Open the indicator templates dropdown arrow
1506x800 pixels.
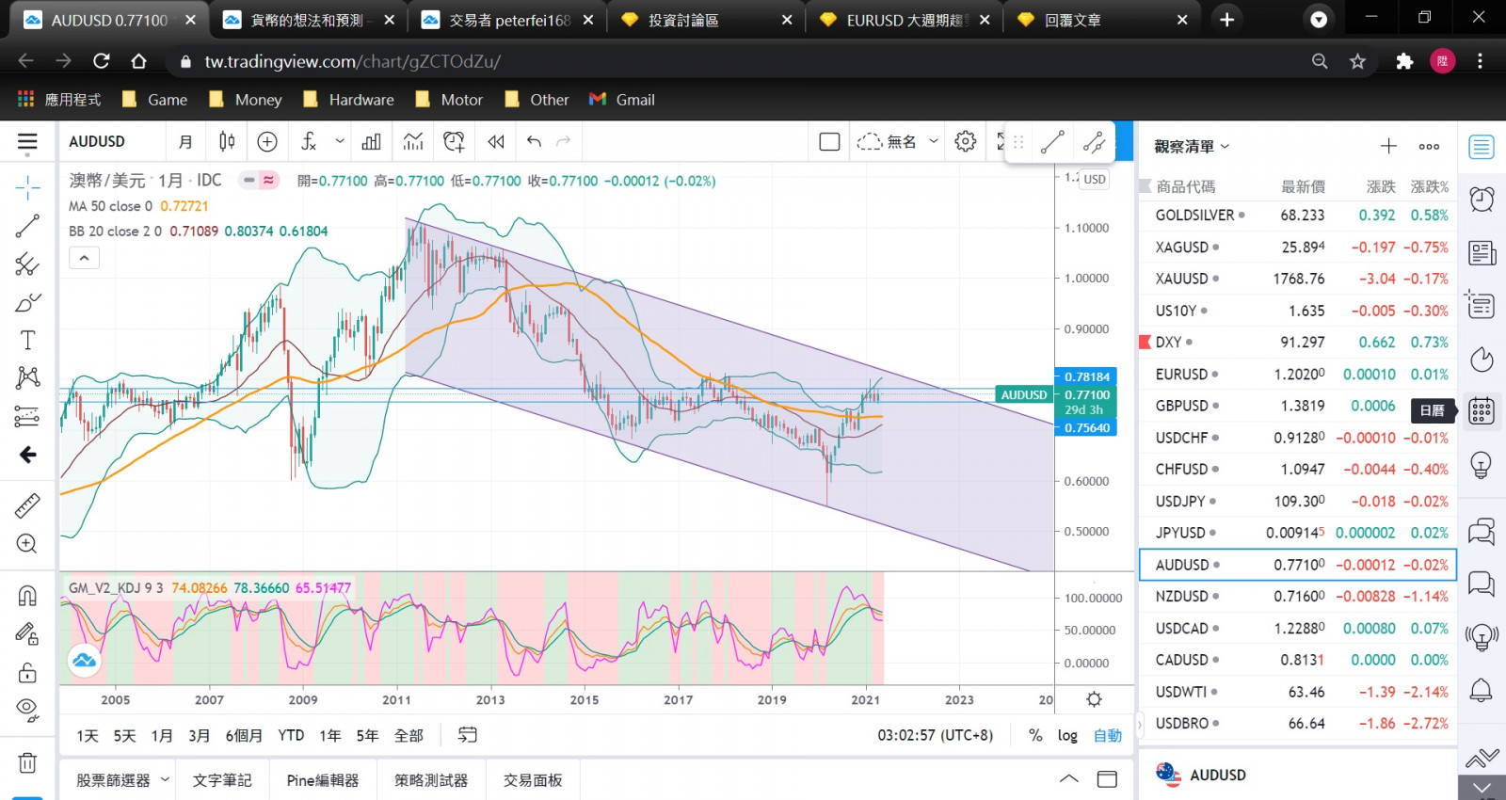pos(340,141)
